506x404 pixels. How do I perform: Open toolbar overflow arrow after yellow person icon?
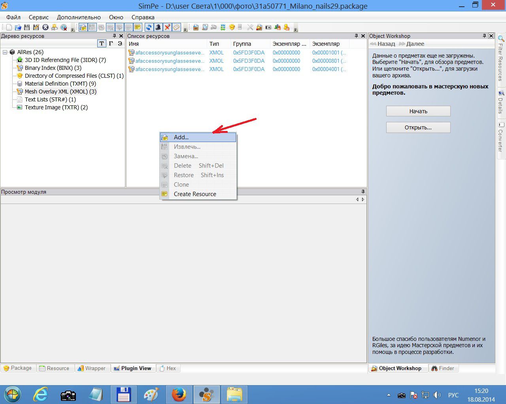coord(295,29)
